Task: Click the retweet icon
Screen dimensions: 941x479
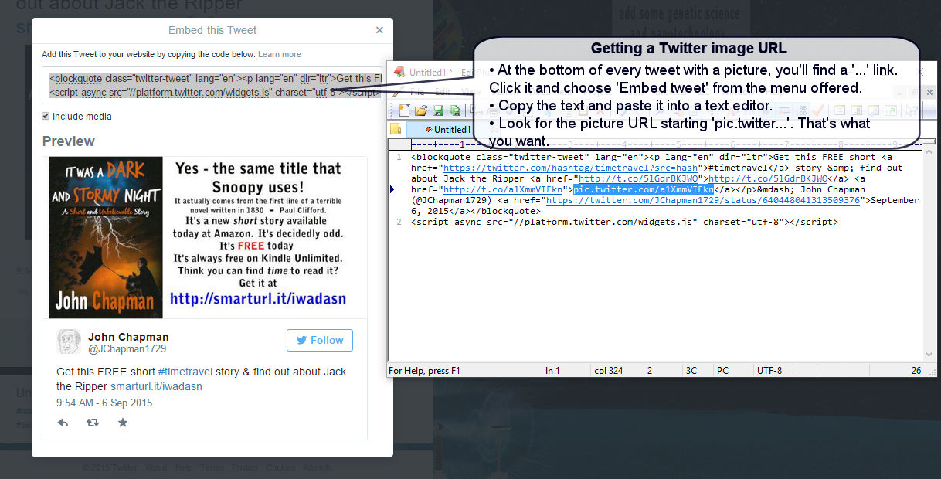Action: (x=93, y=423)
